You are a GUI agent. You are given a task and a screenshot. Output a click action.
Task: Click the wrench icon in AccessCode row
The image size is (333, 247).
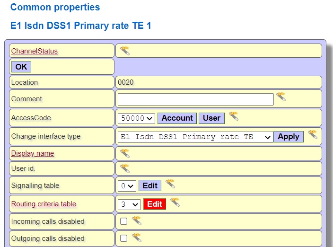(233, 116)
